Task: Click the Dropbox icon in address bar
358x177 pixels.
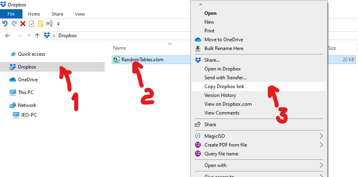Action: 47,35
